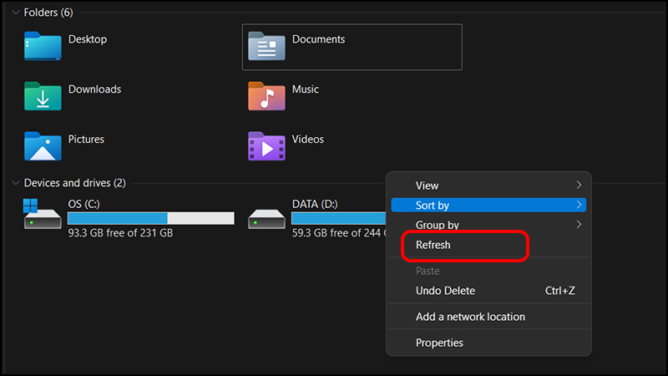Open the Music folder icon
Viewport: 668px width, 376px height.
pos(266,96)
